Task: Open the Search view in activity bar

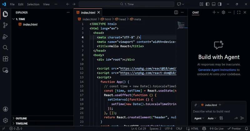Action: coord(5,48)
